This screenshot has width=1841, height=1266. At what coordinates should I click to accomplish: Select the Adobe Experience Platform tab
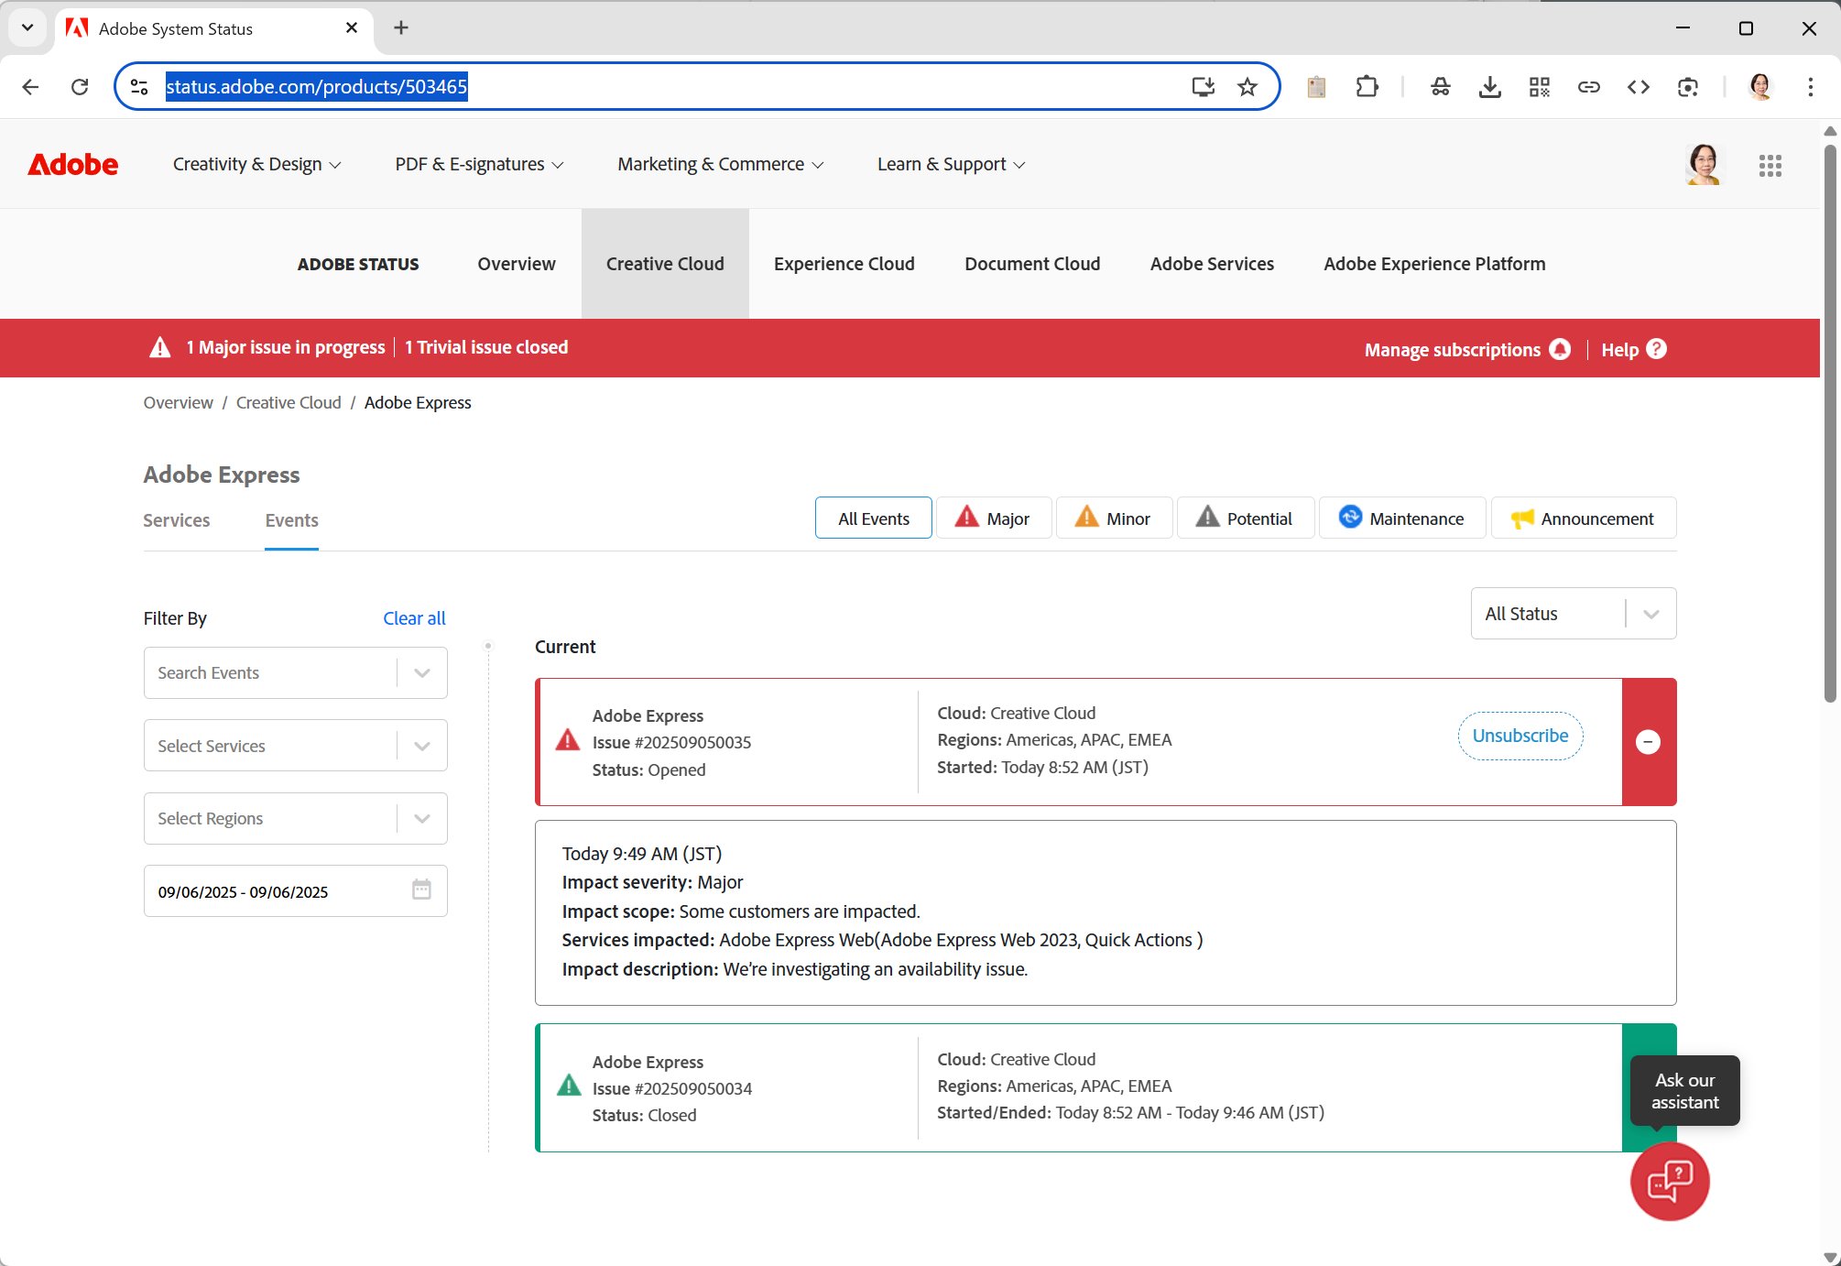[1434, 264]
